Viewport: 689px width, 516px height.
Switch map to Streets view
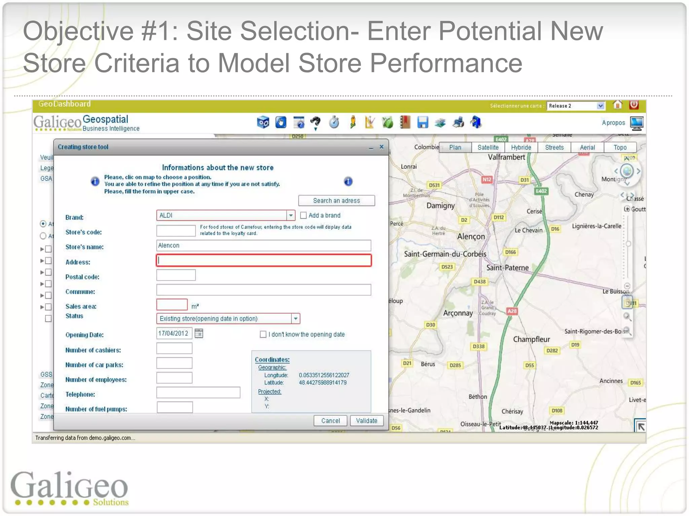(x=554, y=147)
